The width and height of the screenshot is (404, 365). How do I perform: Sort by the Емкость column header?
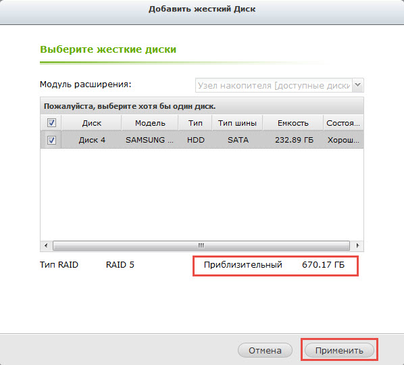click(293, 123)
